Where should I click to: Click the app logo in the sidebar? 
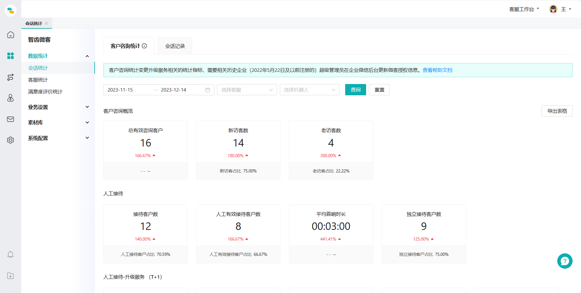click(x=11, y=10)
